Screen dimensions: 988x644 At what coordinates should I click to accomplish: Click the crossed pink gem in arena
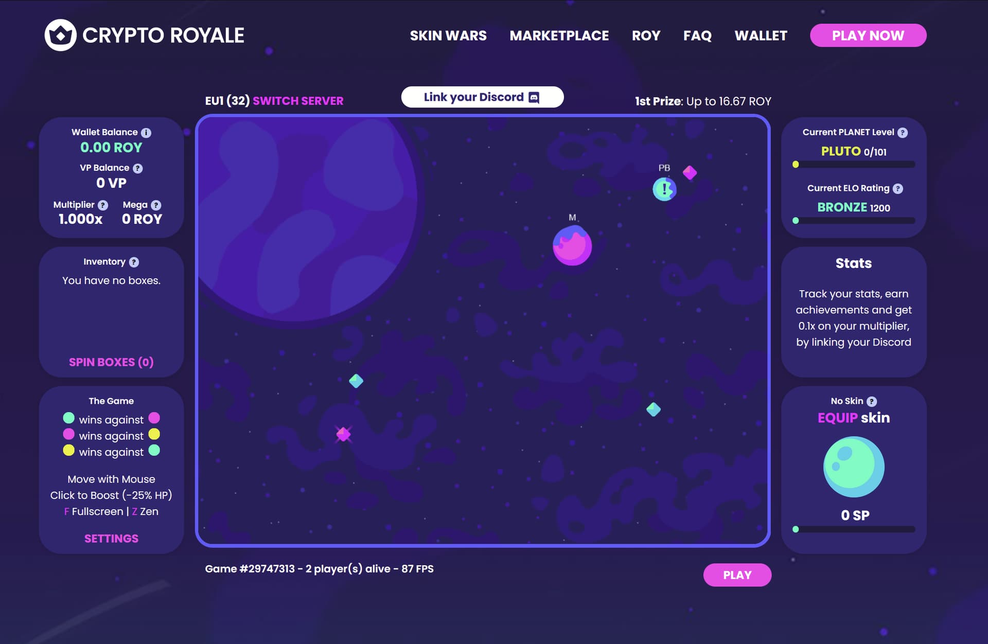pos(343,435)
